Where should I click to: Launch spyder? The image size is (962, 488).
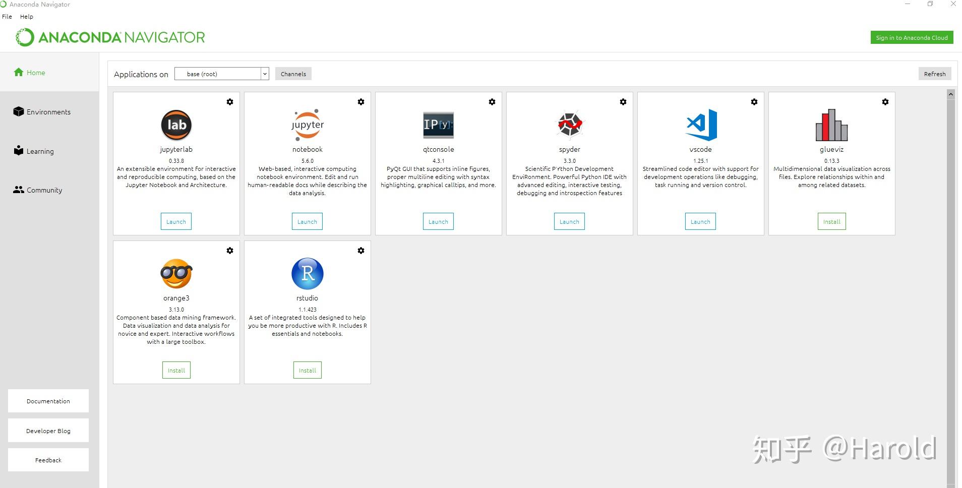pyautogui.click(x=569, y=221)
